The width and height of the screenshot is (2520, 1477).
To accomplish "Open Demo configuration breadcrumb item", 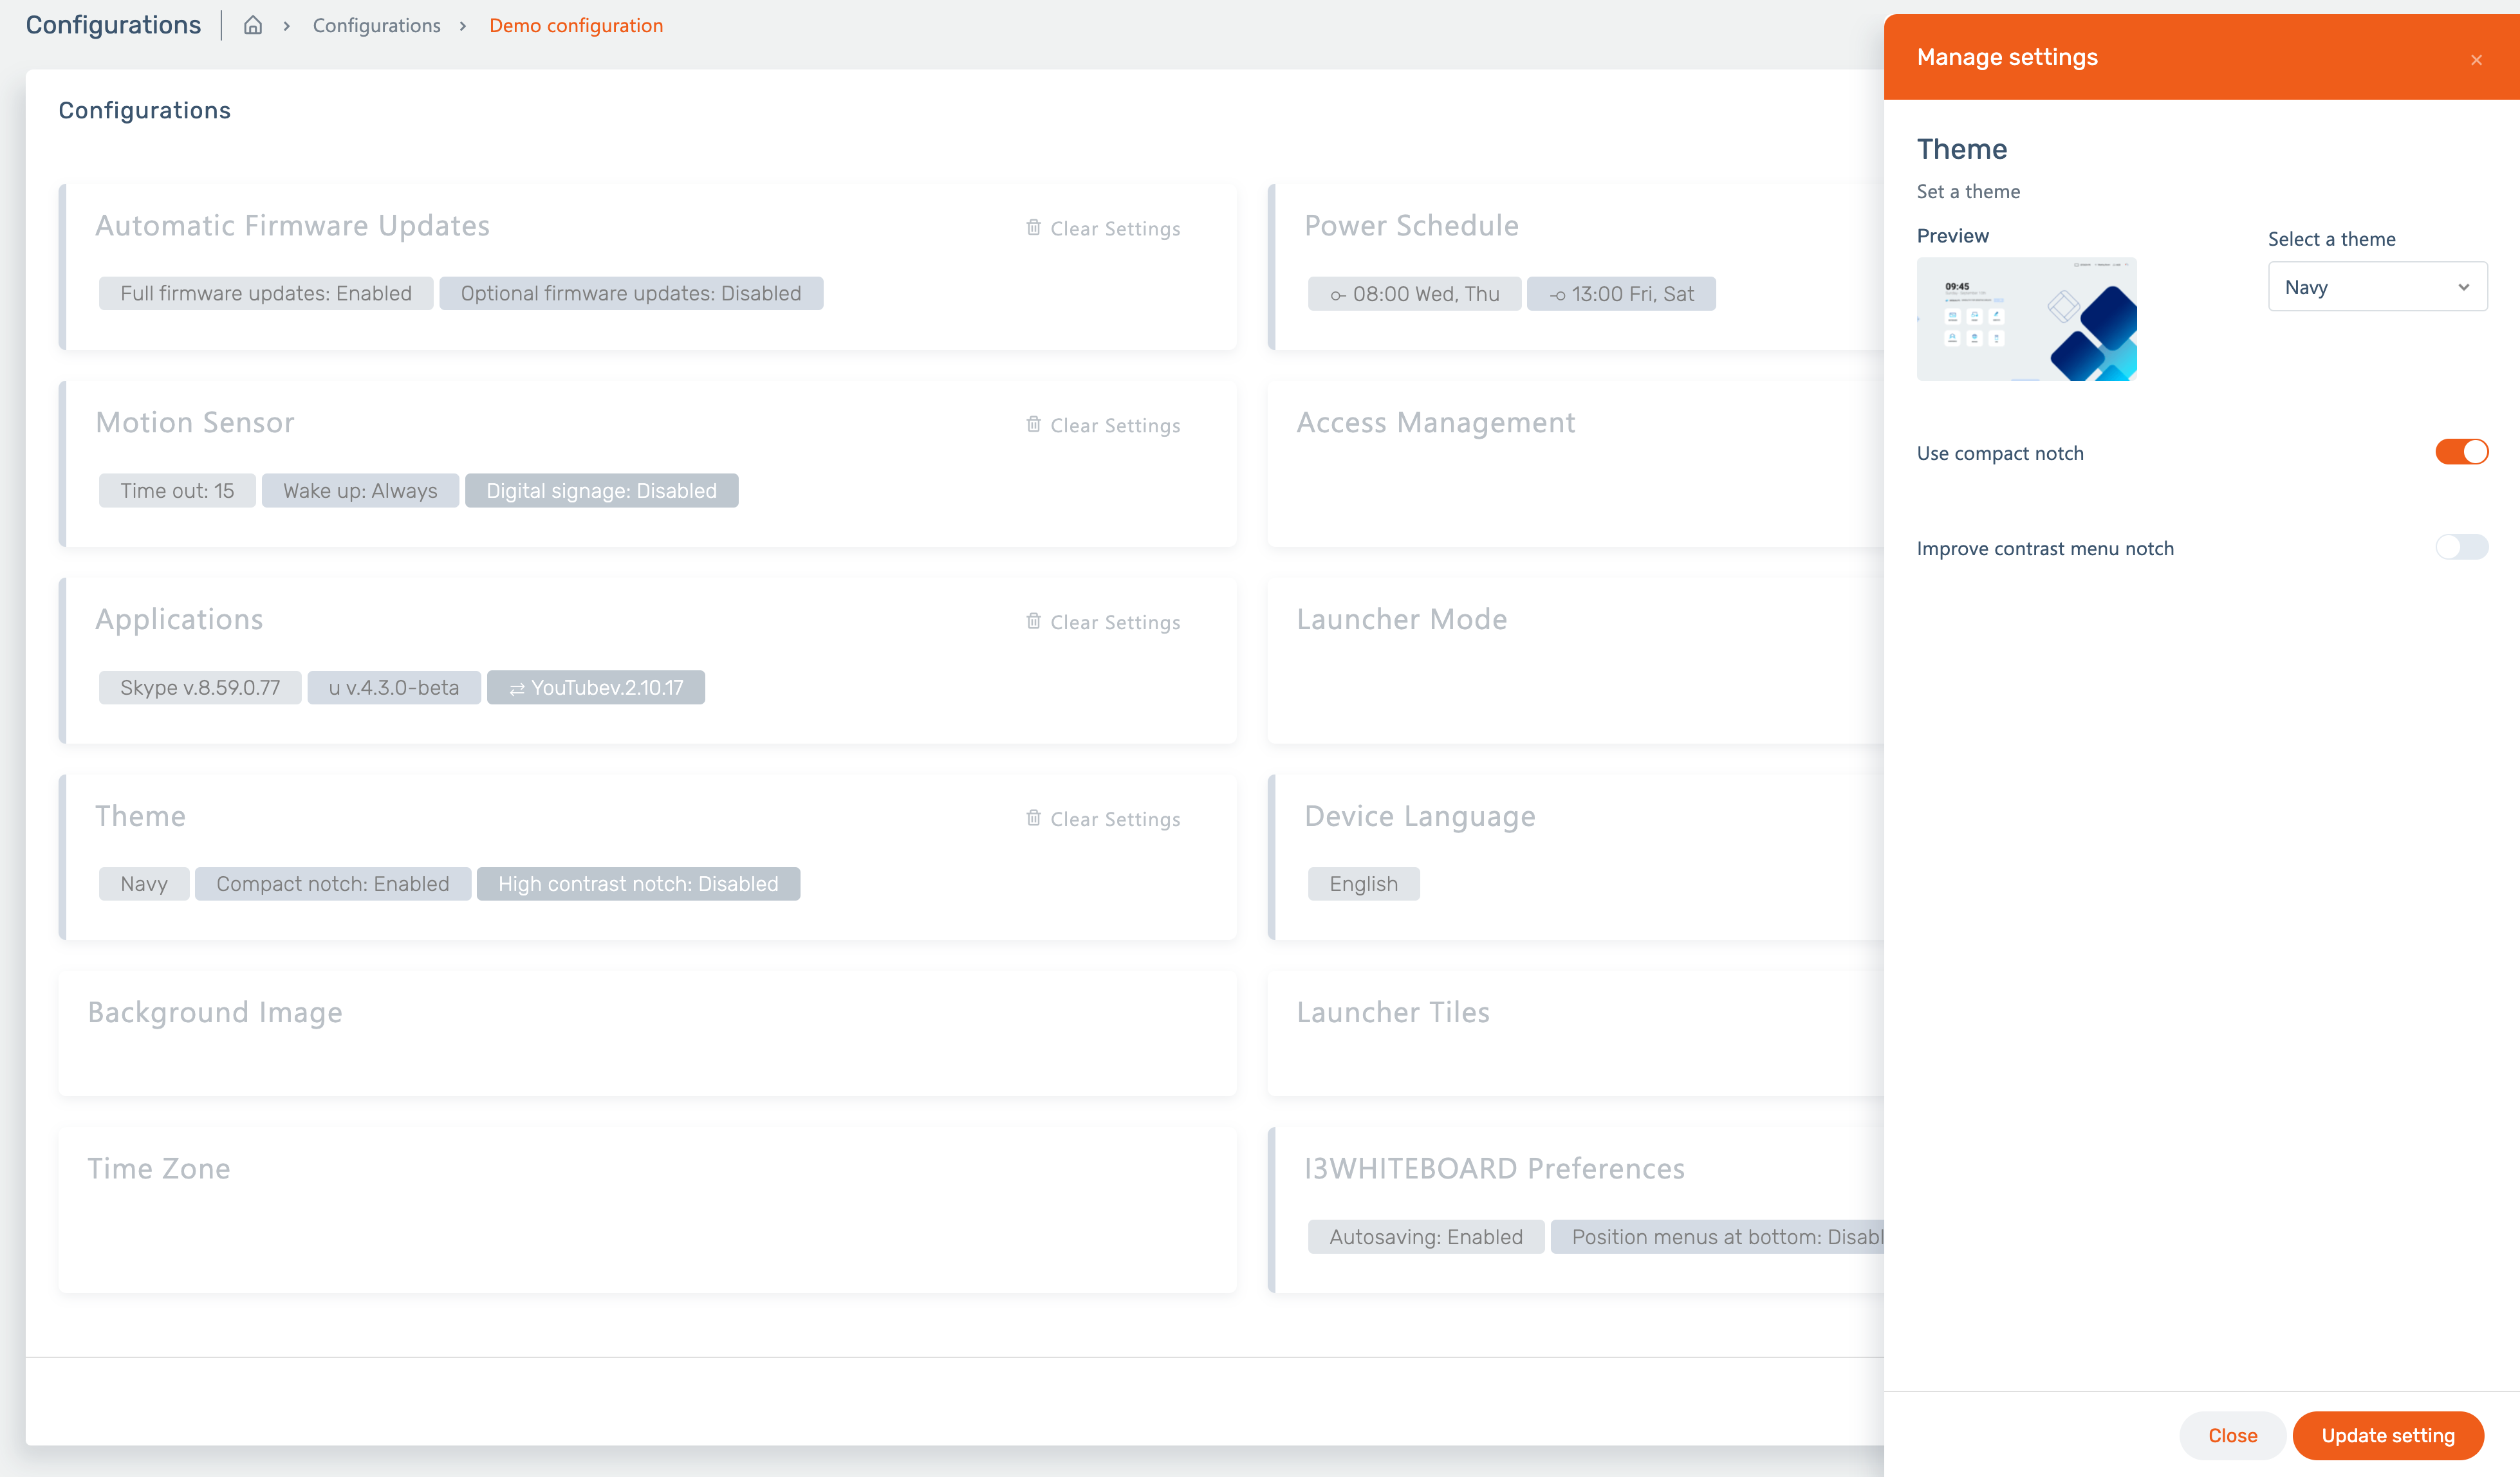I will [x=575, y=26].
